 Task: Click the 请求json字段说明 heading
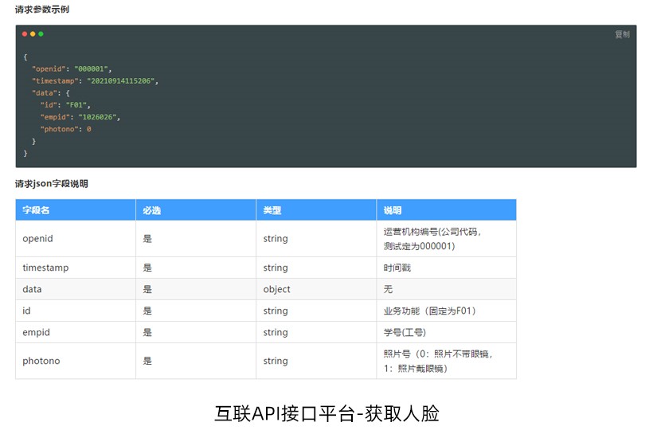click(x=51, y=184)
